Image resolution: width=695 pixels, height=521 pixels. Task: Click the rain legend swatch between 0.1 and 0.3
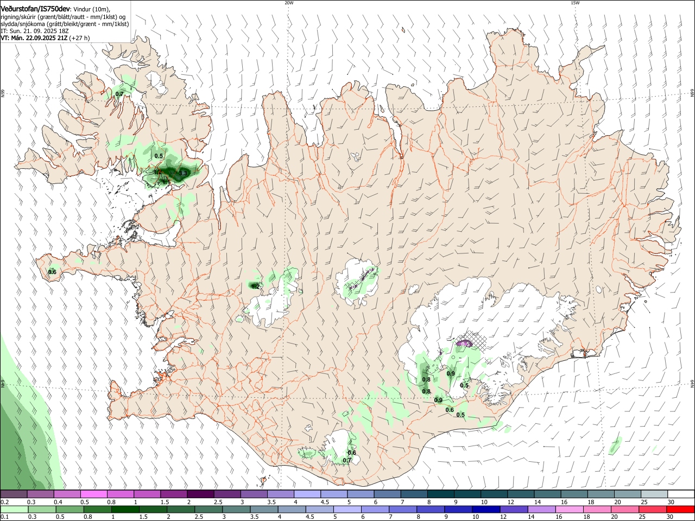[14, 509]
